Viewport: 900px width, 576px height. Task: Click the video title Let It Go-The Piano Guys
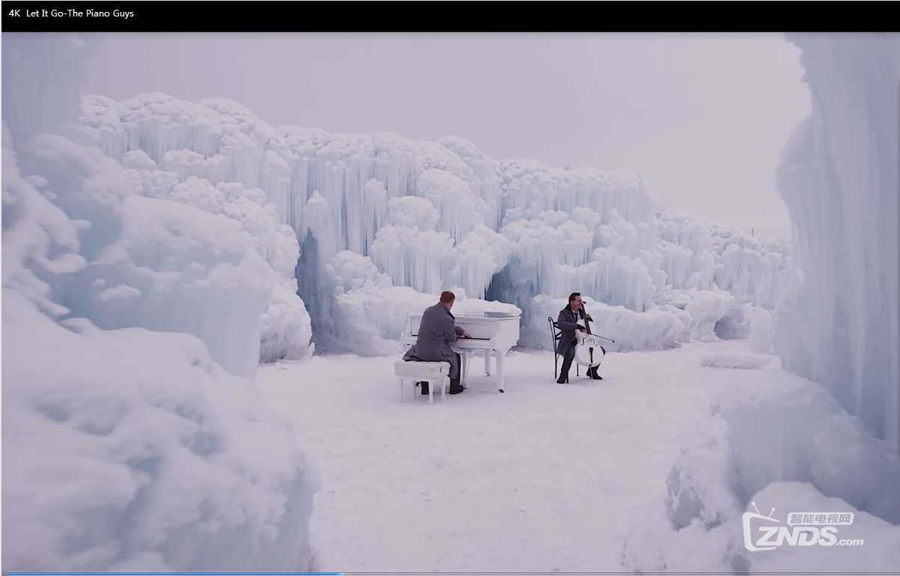click(79, 12)
